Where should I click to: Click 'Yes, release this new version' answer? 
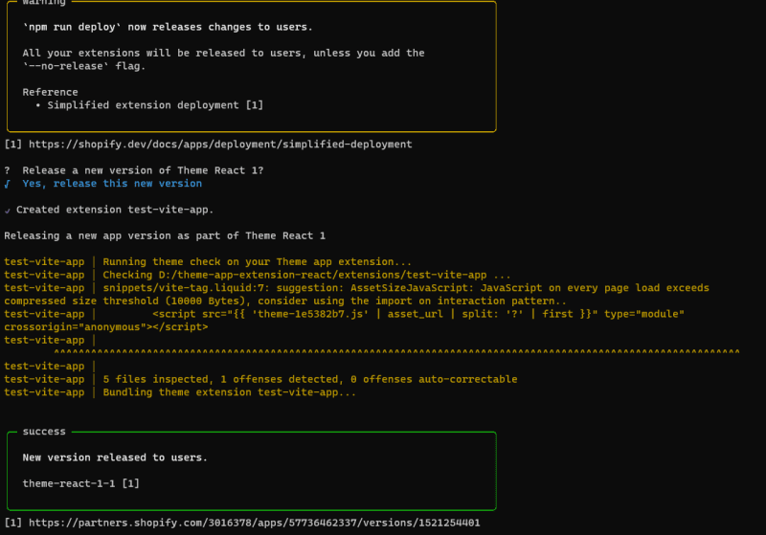112,184
